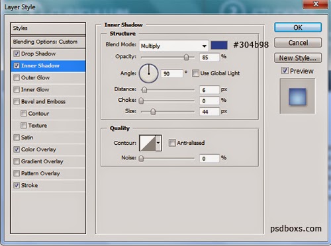Uncheck the Inner Shadow checkbox
Screen dimensions: 331x246
click(x=17, y=65)
